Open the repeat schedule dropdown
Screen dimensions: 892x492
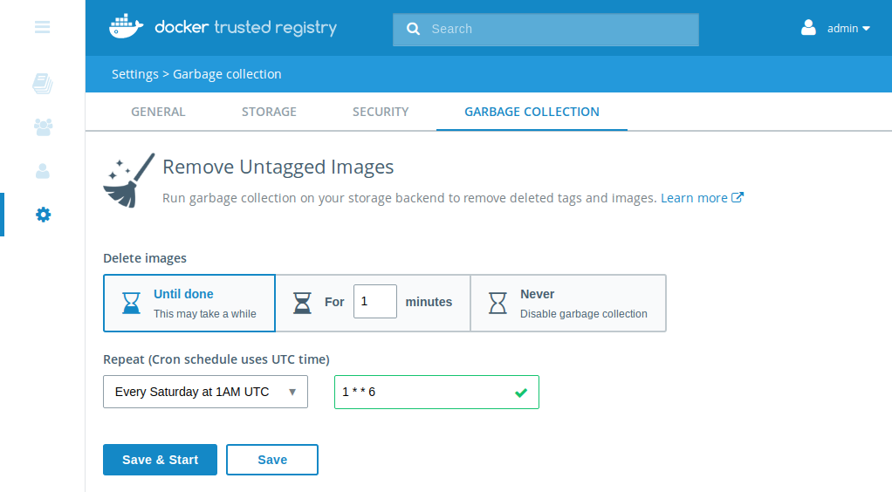pos(205,392)
